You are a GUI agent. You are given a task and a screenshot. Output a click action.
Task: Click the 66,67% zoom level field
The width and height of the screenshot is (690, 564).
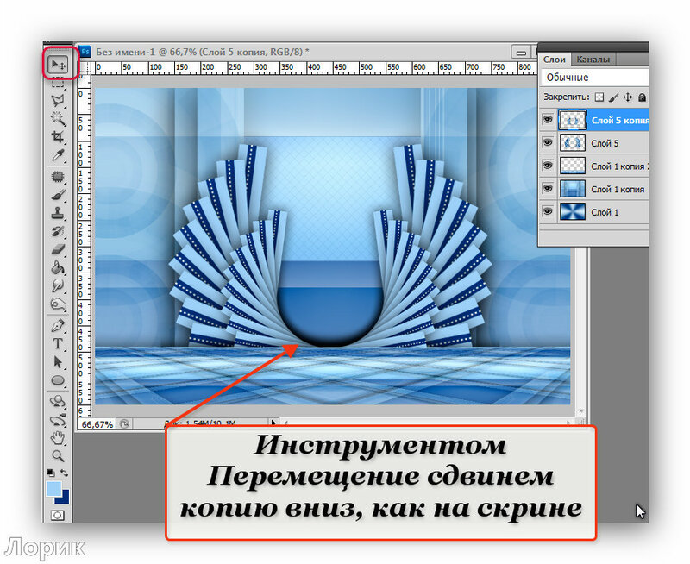[97, 424]
